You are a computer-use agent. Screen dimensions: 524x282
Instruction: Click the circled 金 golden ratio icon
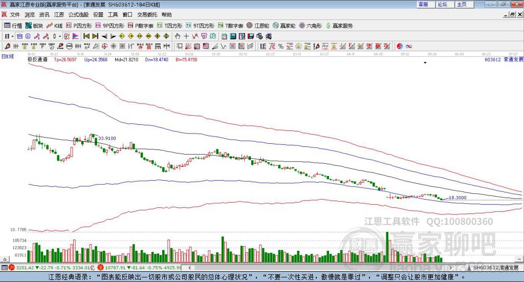coord(298,47)
